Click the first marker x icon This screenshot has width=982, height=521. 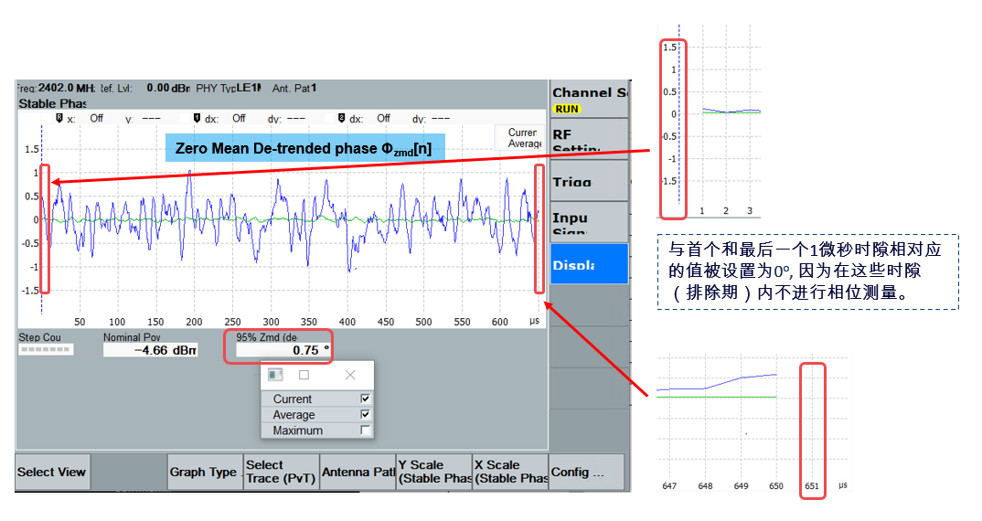coord(59,118)
